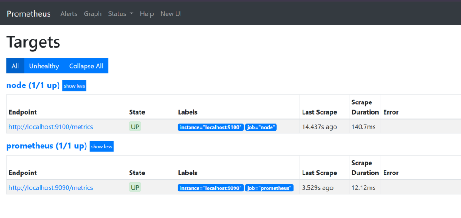Click the Collapse All button
The width and height of the screenshot is (461, 218).
[x=86, y=66]
